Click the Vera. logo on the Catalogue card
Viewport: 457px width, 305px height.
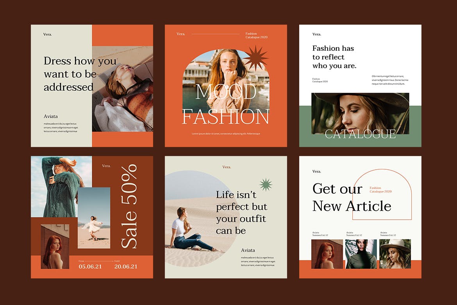point(317,34)
